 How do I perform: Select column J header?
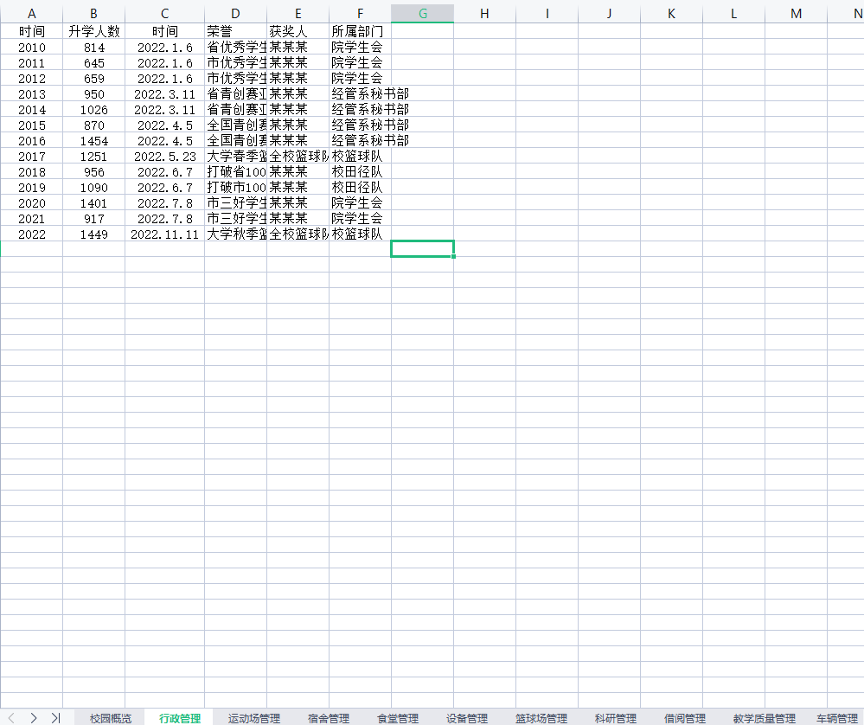(609, 14)
